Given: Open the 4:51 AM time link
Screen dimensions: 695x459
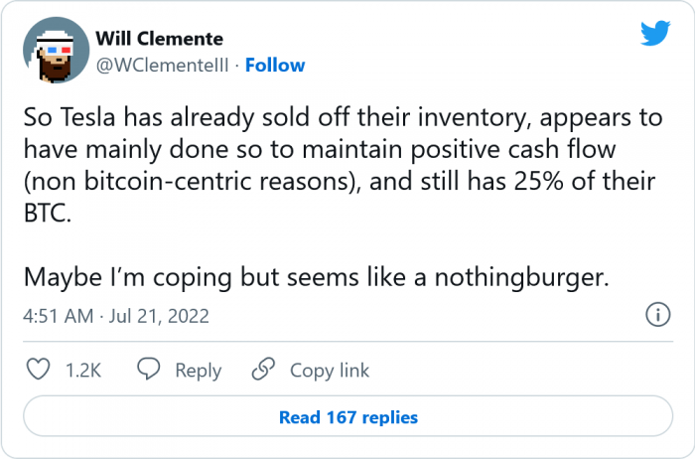Looking at the screenshot, I should [56, 317].
